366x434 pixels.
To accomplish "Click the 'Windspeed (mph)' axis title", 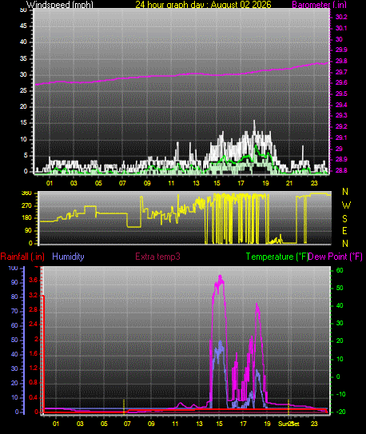I will 60,5.
